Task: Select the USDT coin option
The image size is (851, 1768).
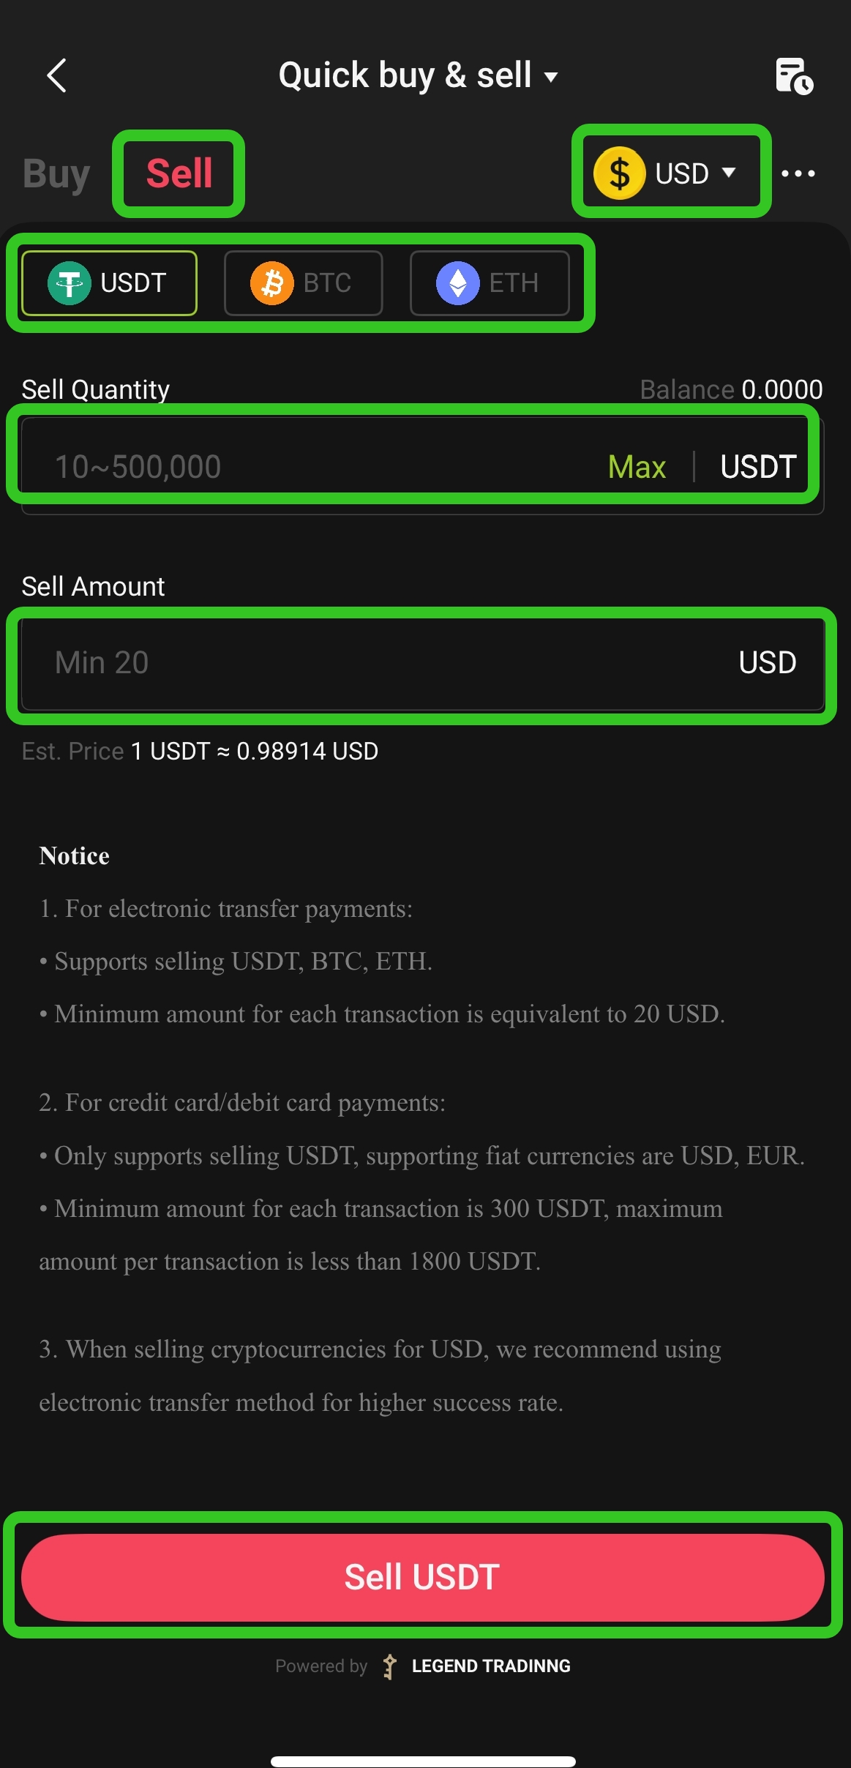Action: 109,283
